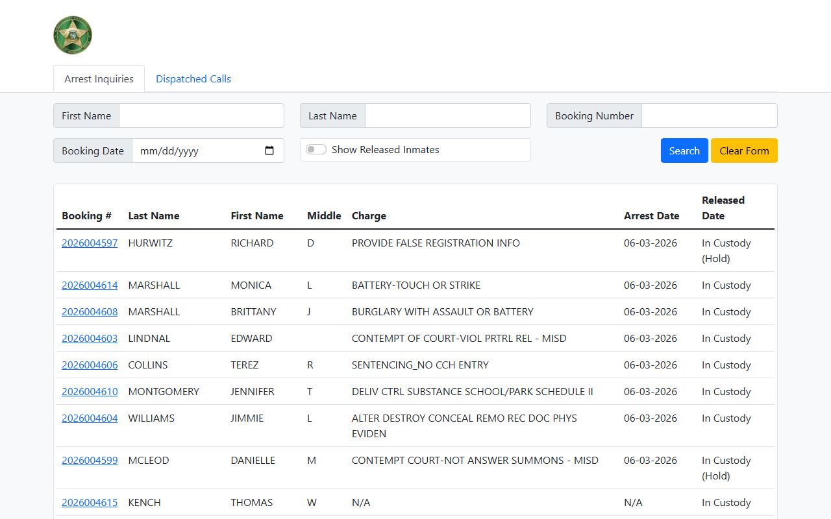Click the Middle column header
The height and width of the screenshot is (519, 831).
(x=324, y=215)
